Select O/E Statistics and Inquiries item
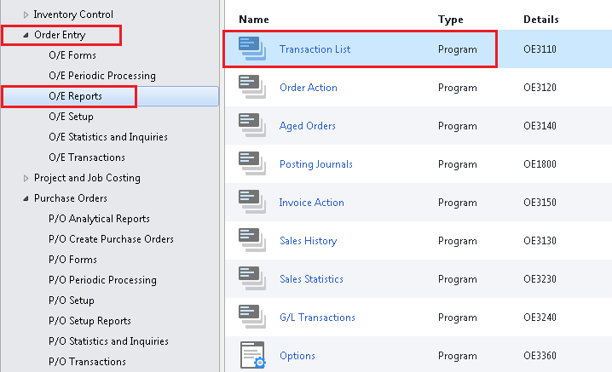The height and width of the screenshot is (372, 612). [x=107, y=137]
